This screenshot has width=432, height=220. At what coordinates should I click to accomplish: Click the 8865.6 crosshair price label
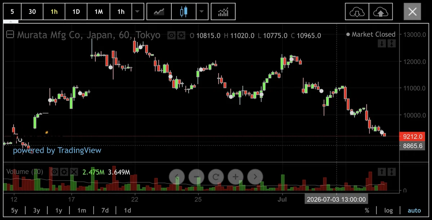[413, 146]
